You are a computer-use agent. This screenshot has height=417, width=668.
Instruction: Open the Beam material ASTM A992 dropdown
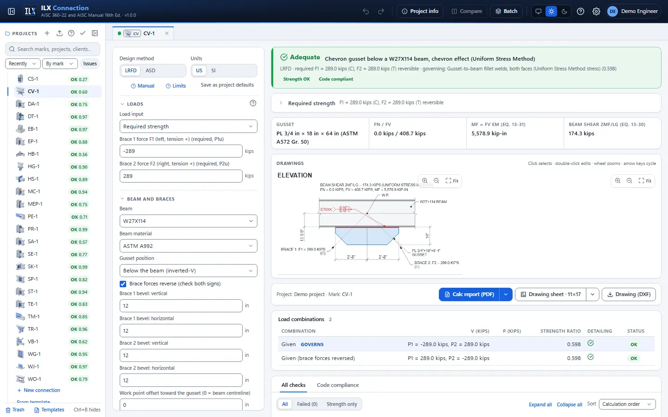click(x=188, y=246)
